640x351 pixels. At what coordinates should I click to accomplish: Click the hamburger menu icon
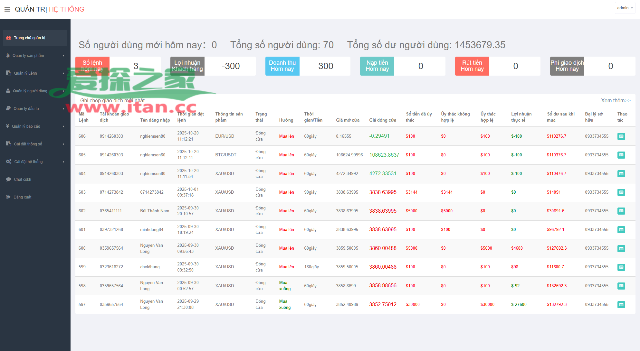[x=7, y=9]
